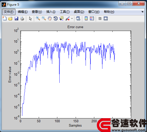Select the Zoom In magnifier tool
The height and width of the screenshot is (132, 147).
pyautogui.click(x=38, y=18)
